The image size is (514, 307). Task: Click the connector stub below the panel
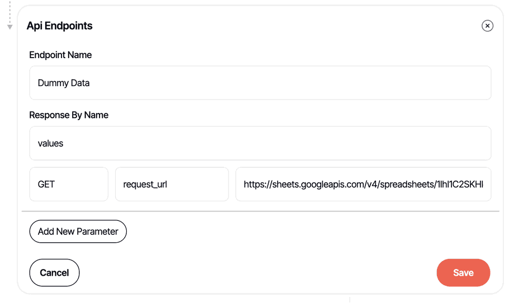click(350, 300)
